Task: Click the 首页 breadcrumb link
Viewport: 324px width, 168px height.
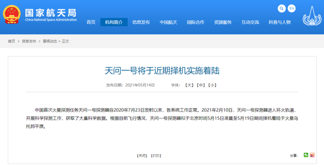Action: (x=12, y=41)
